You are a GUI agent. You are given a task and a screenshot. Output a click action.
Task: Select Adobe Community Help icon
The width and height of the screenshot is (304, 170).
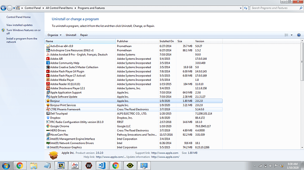(48, 63)
